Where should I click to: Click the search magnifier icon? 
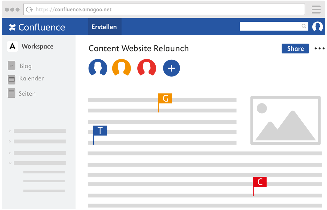click(304, 26)
